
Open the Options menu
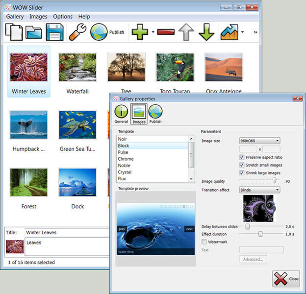tap(63, 17)
